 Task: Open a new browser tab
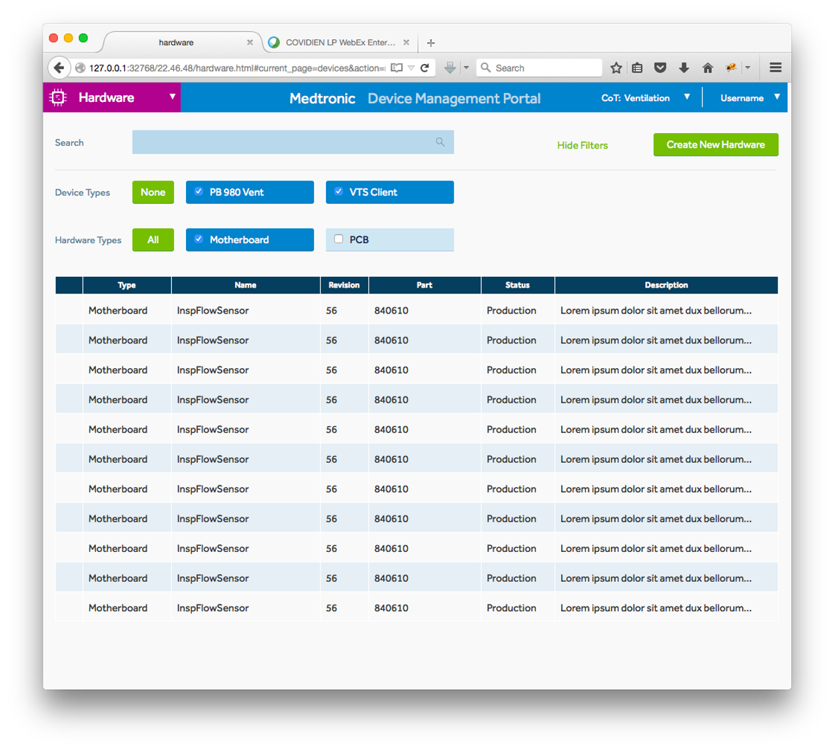431,43
